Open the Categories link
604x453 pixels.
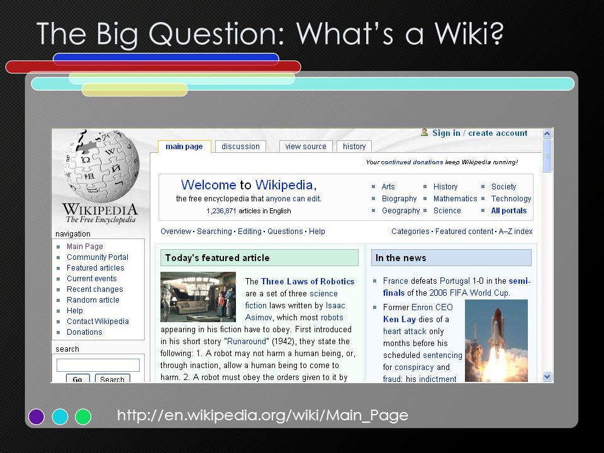410,232
